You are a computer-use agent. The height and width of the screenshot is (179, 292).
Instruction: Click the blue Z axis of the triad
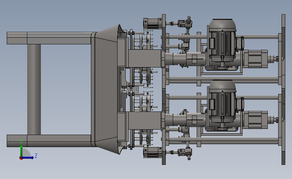(28, 158)
